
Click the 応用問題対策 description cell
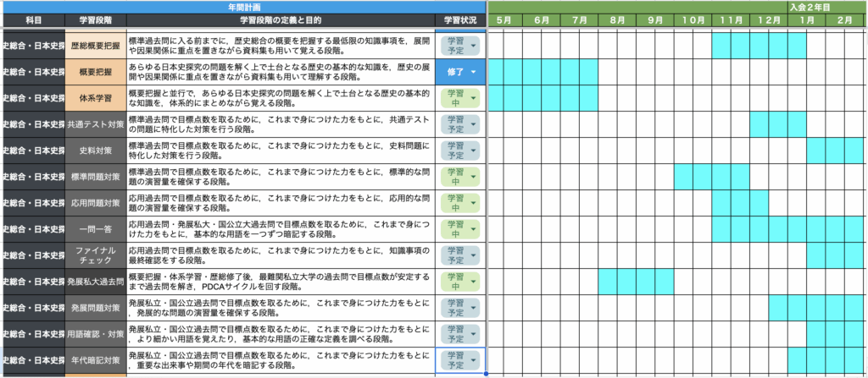pyautogui.click(x=280, y=203)
